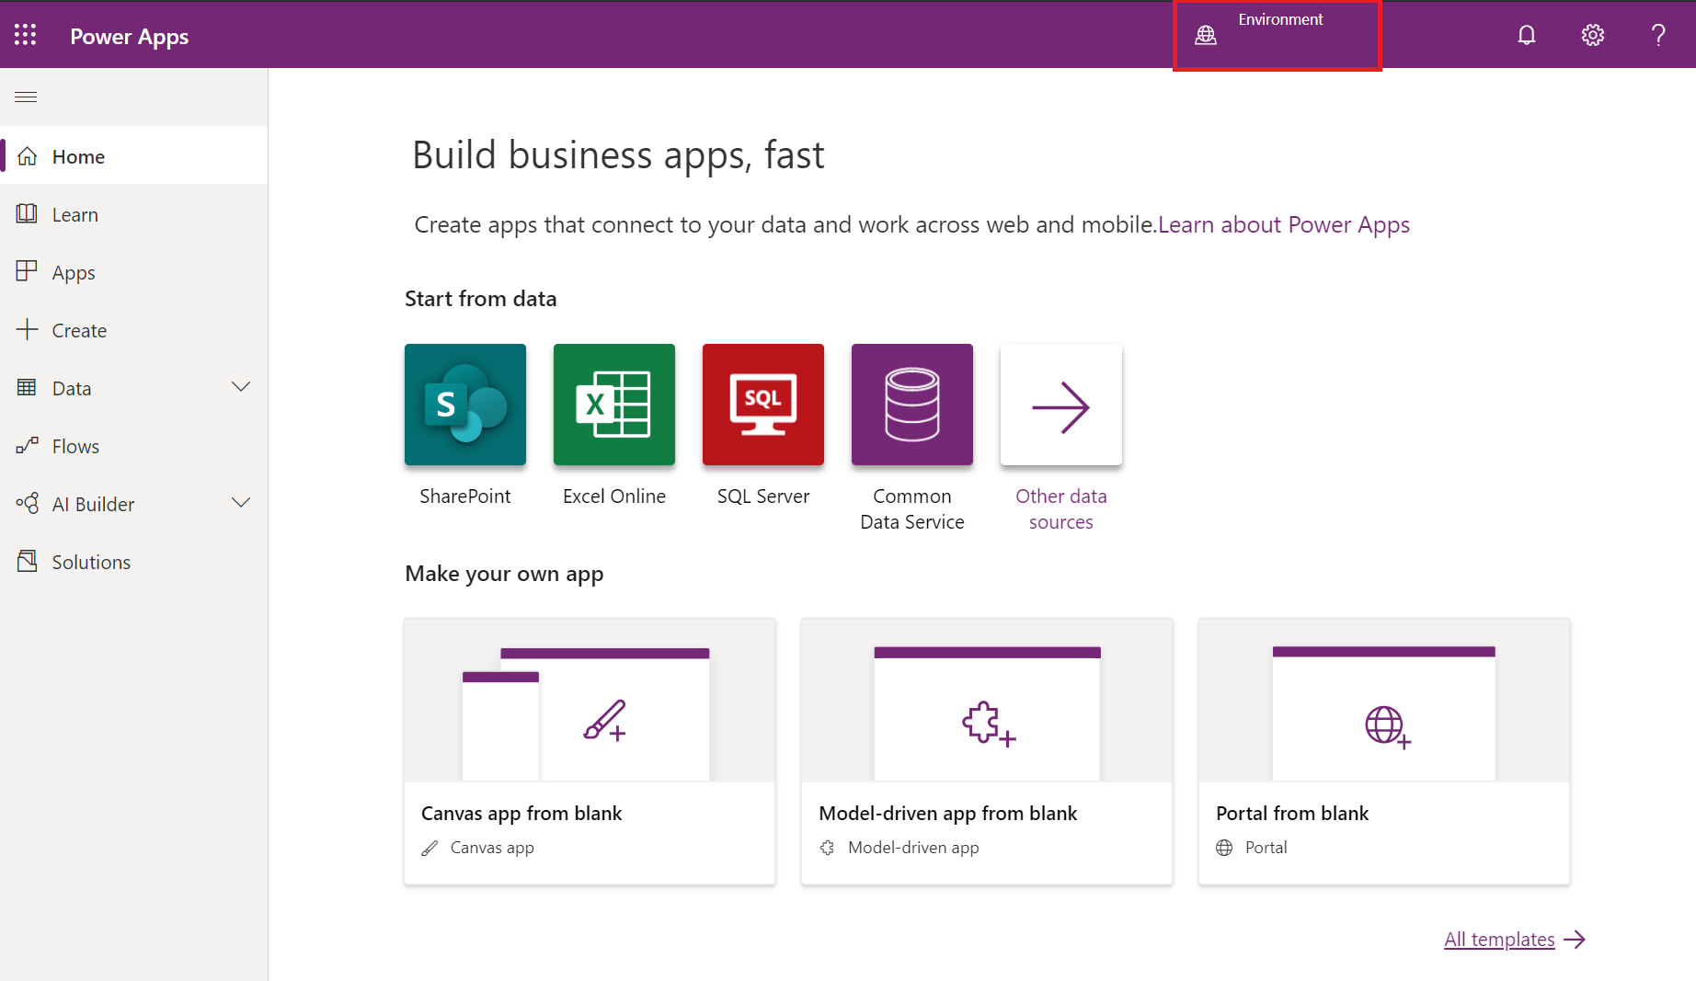Click the SharePoint label
The width and height of the screenshot is (1696, 981).
click(x=465, y=496)
